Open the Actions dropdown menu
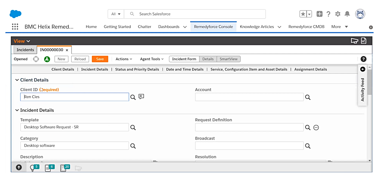This screenshot has width=379, height=179. pos(124,59)
